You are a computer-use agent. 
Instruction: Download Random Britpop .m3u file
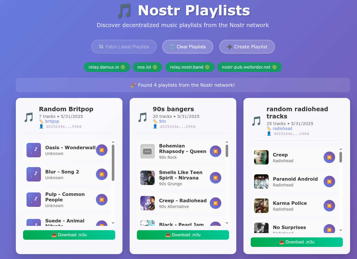(69, 235)
